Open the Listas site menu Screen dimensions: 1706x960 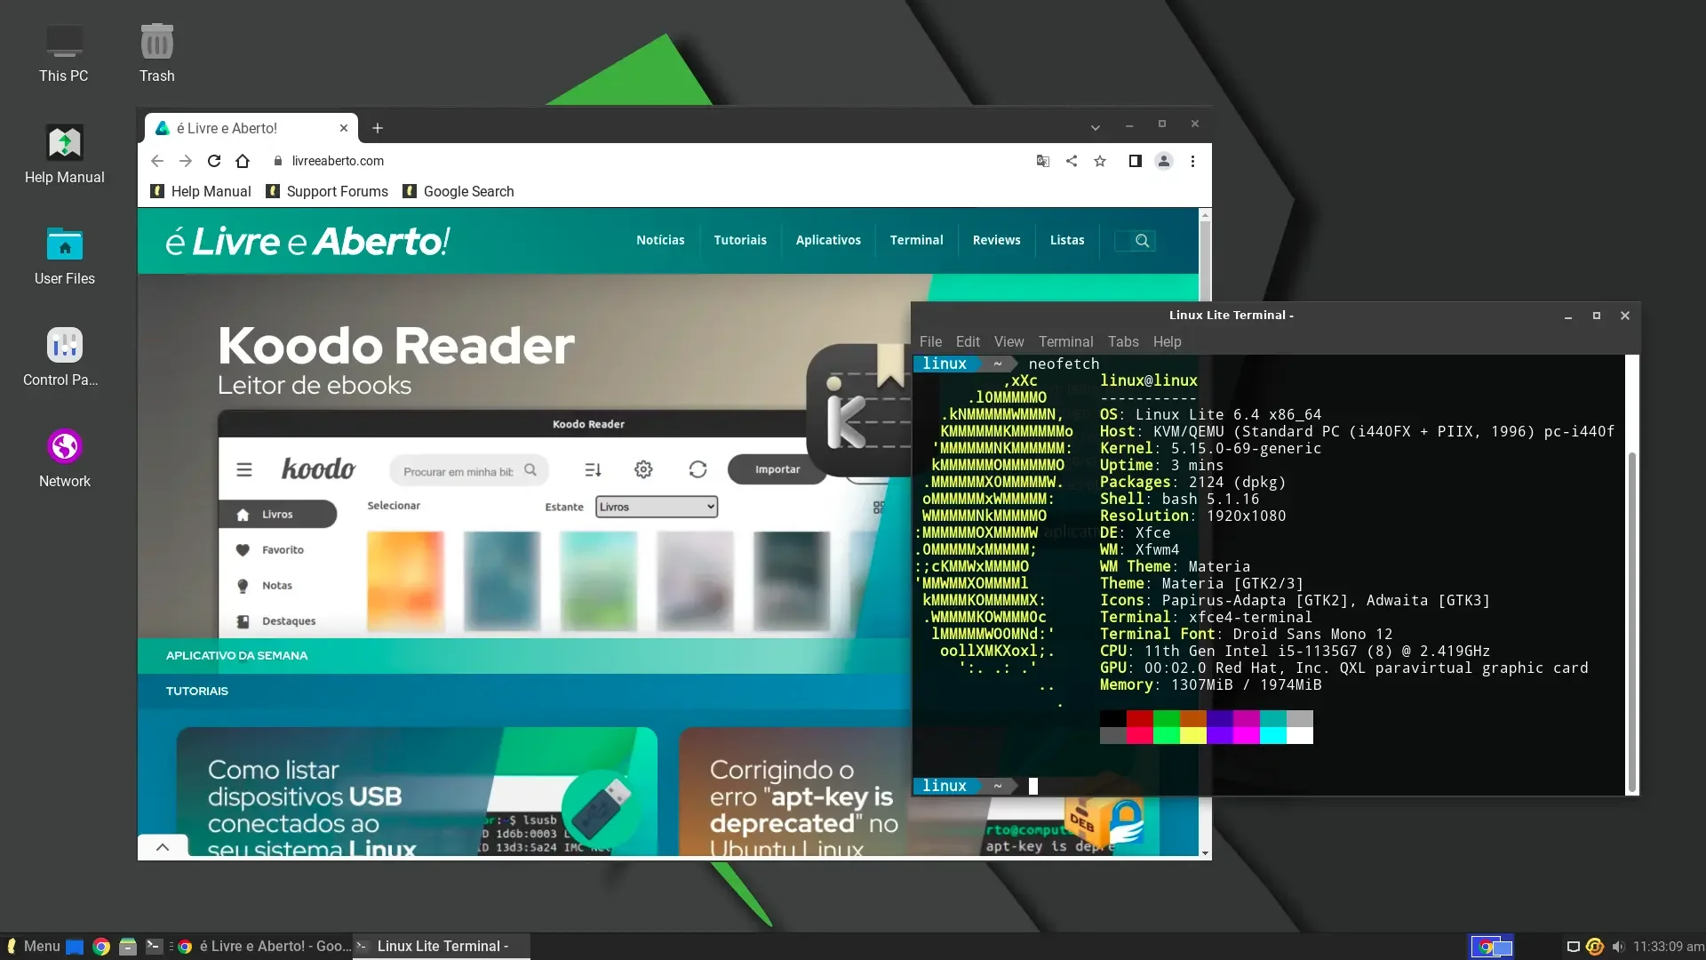(x=1067, y=240)
